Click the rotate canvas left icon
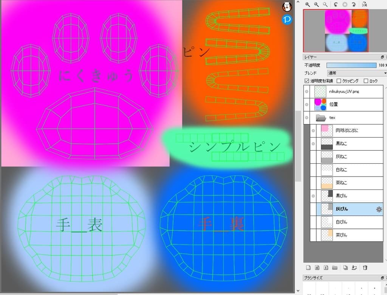The width and height of the screenshot is (387, 295). pyautogui.click(x=336, y=5)
